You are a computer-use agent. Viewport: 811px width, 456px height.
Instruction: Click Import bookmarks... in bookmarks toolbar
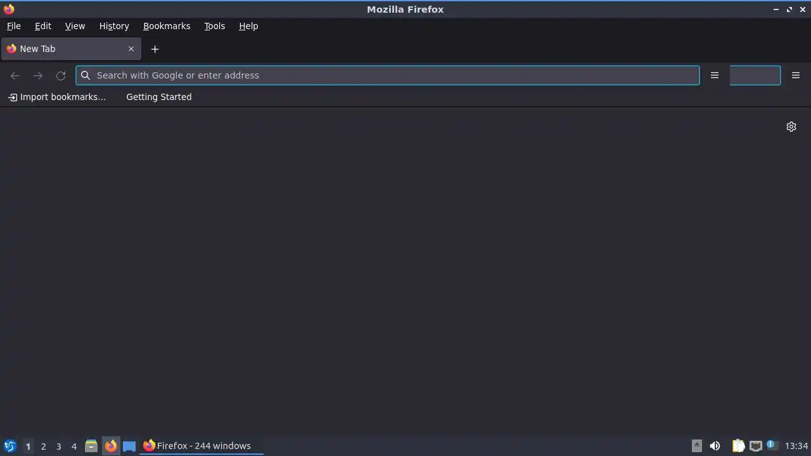point(57,97)
